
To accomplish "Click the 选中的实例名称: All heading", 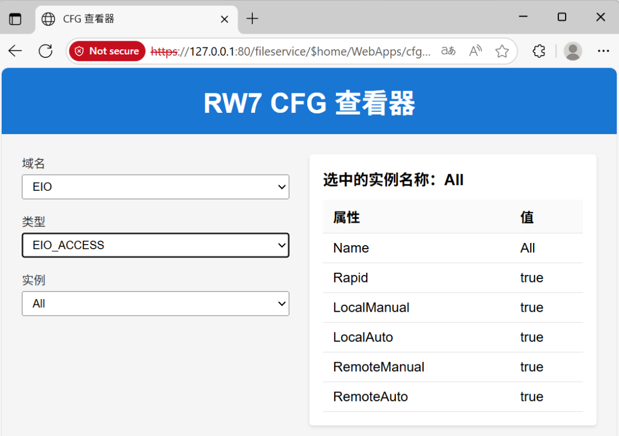I will point(393,179).
